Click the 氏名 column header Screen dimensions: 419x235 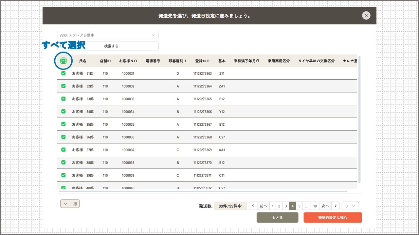tap(83, 61)
